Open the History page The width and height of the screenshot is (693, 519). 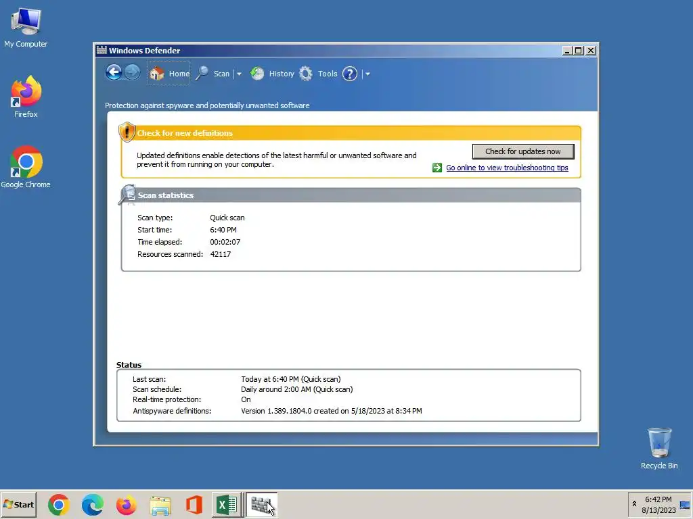click(x=282, y=74)
